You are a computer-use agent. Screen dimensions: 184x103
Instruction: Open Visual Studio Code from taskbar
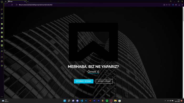(x=81, y=101)
